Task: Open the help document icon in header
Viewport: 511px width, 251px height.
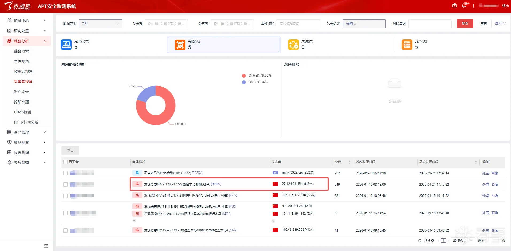Action: tap(455, 6)
